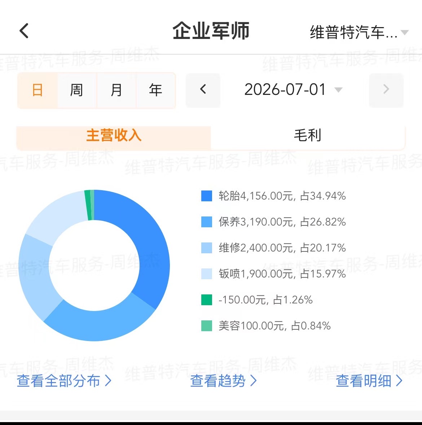
Task: Select the 月 period tab
Action: [x=116, y=90]
